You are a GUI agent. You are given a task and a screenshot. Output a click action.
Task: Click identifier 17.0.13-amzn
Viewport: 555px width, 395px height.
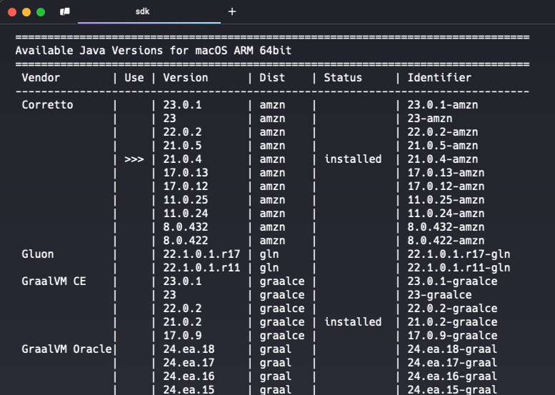pos(446,173)
